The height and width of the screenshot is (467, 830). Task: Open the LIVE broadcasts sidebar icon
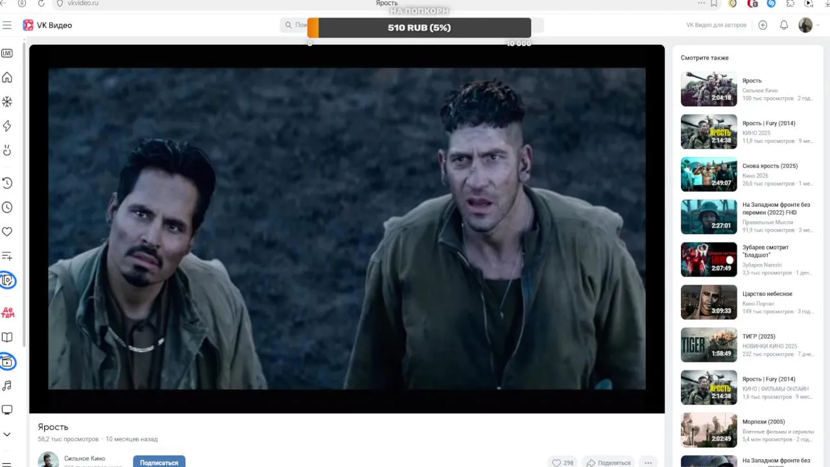[7, 53]
